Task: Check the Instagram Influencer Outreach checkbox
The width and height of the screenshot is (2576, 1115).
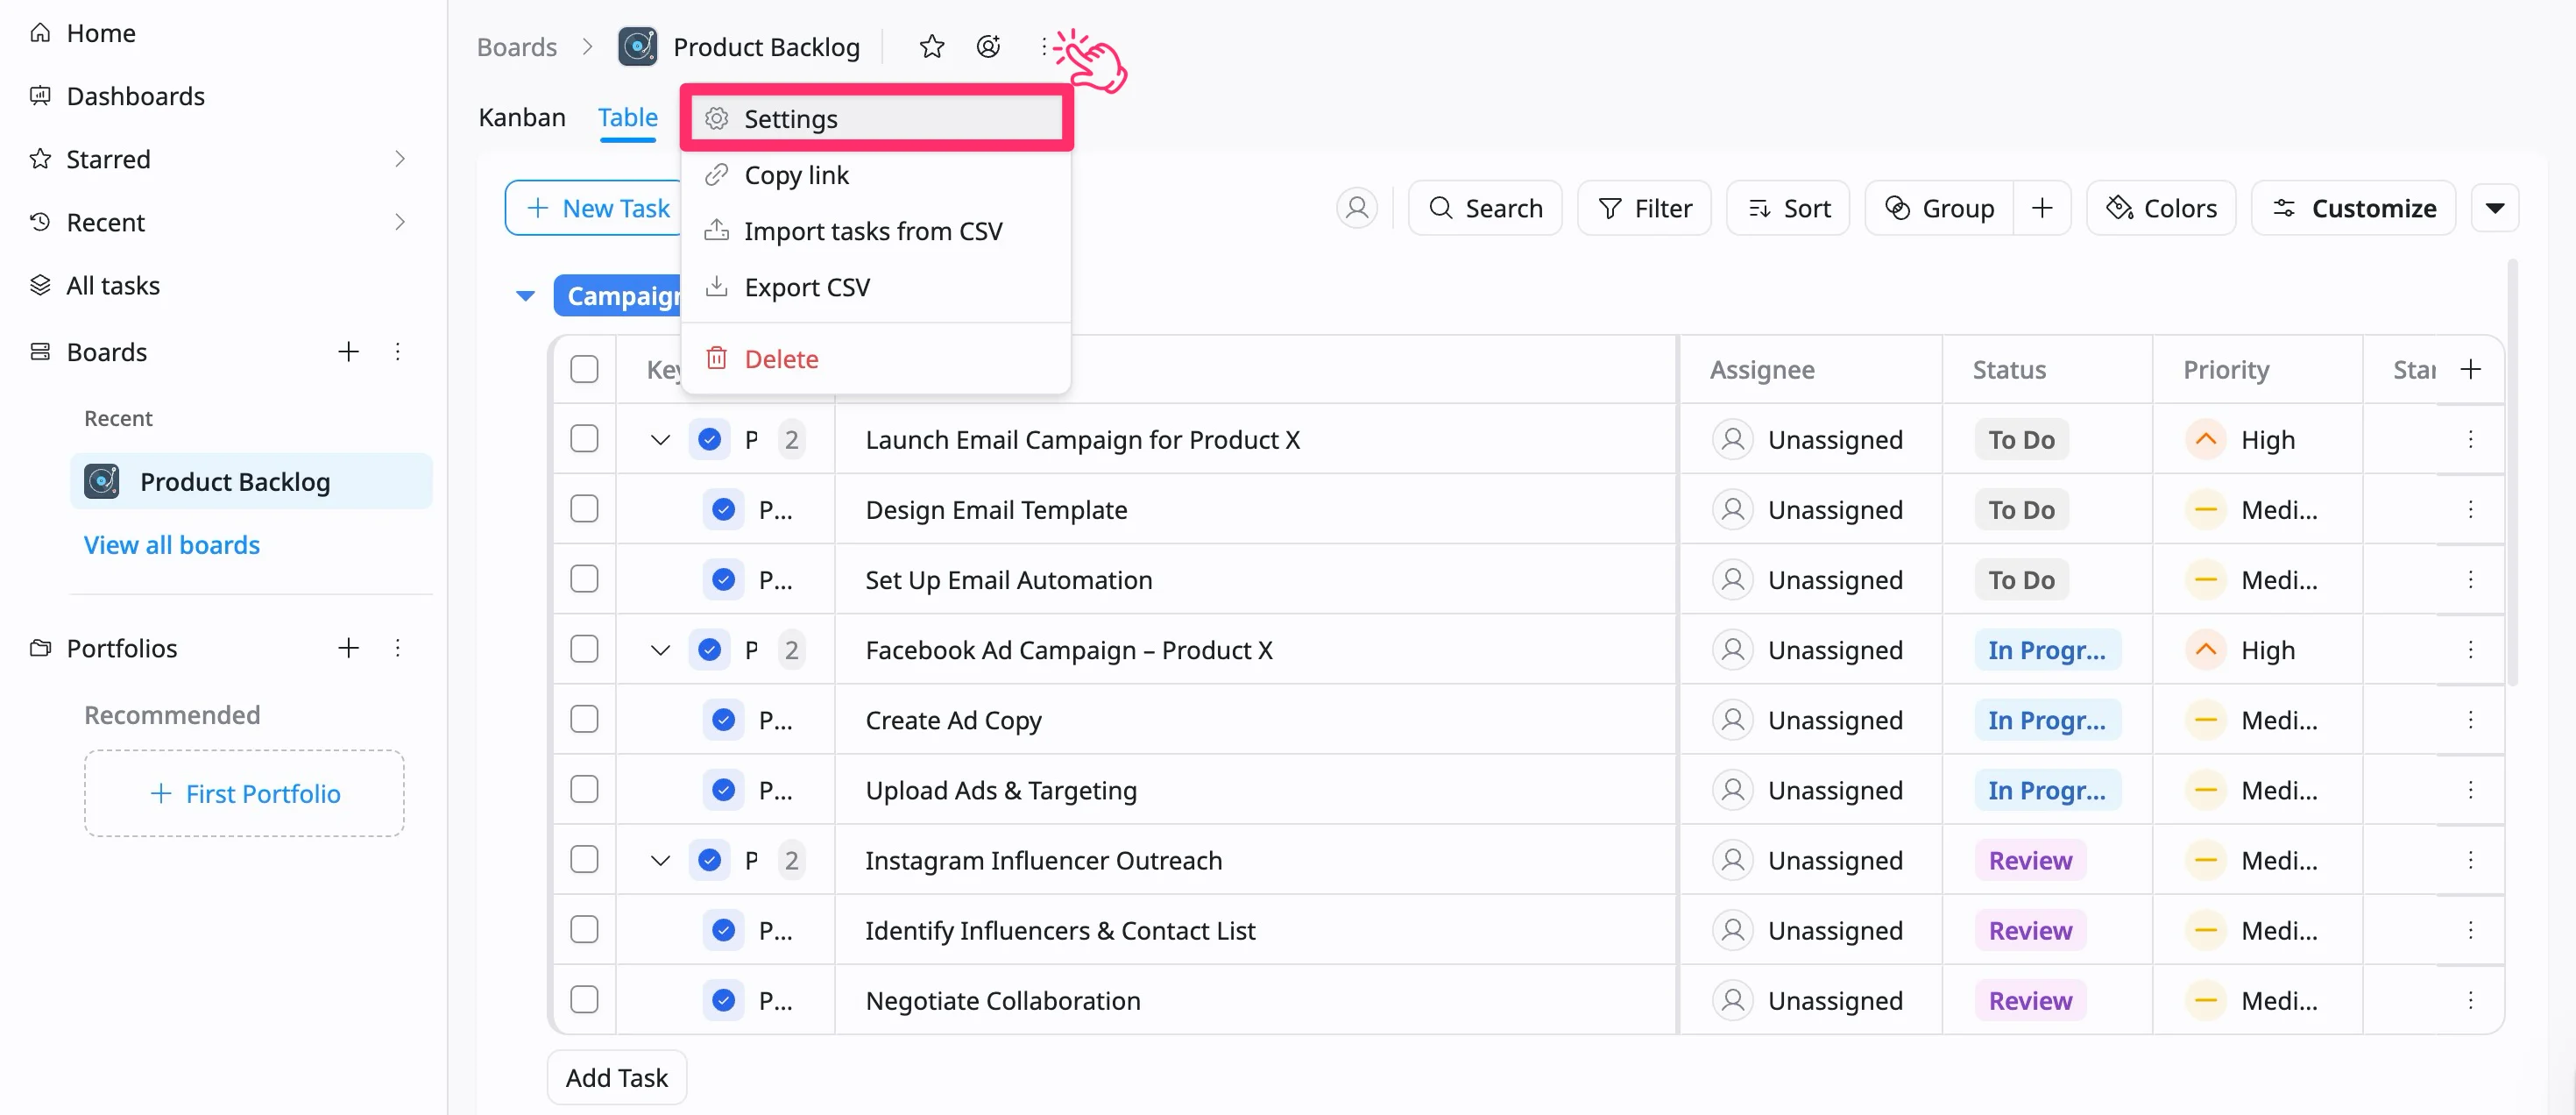Action: pyautogui.click(x=584, y=860)
